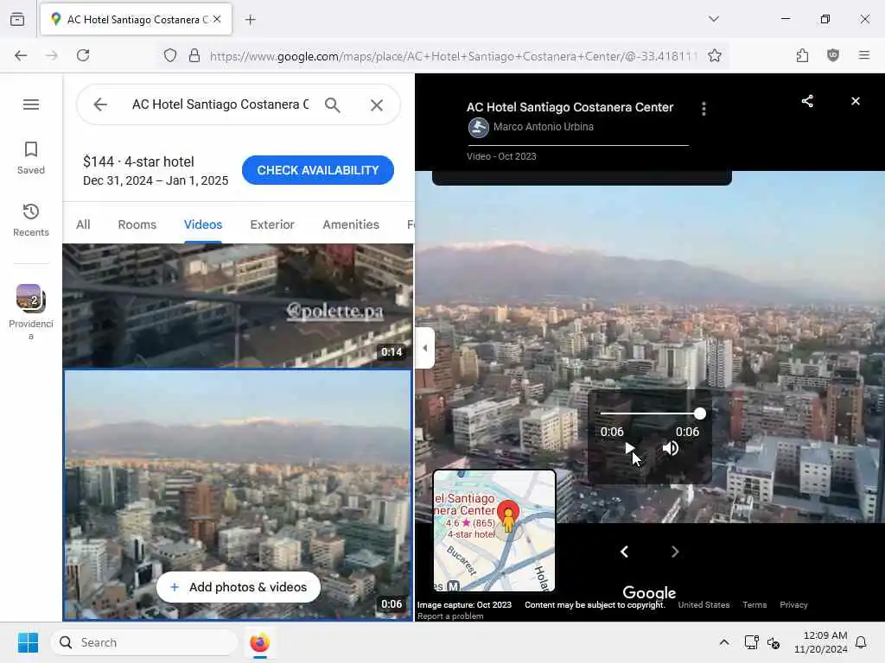Click Report a problem link
The image size is (885, 663).
coord(450,616)
